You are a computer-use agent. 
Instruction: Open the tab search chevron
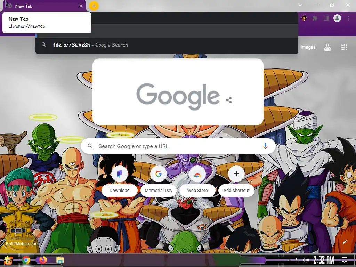[300, 5]
